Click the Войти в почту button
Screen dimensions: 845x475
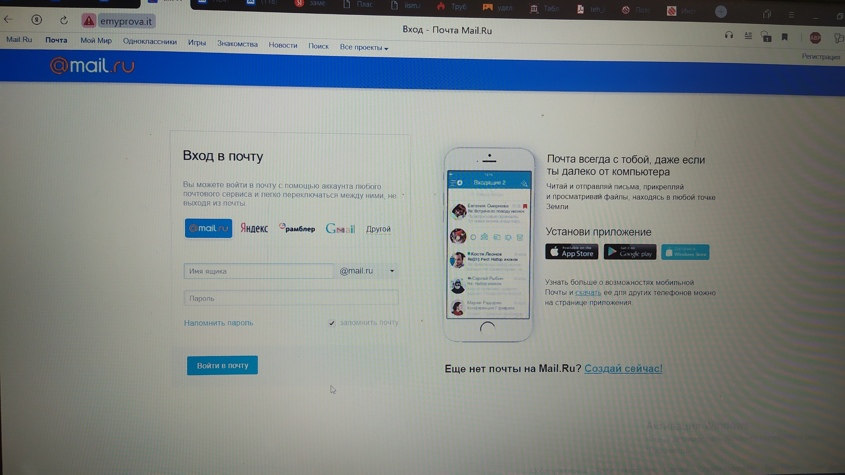pos(222,365)
